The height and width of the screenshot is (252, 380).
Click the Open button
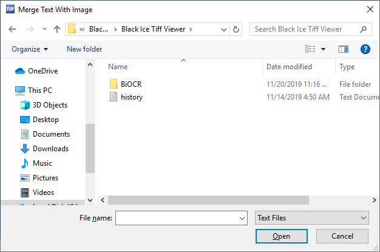282,236
